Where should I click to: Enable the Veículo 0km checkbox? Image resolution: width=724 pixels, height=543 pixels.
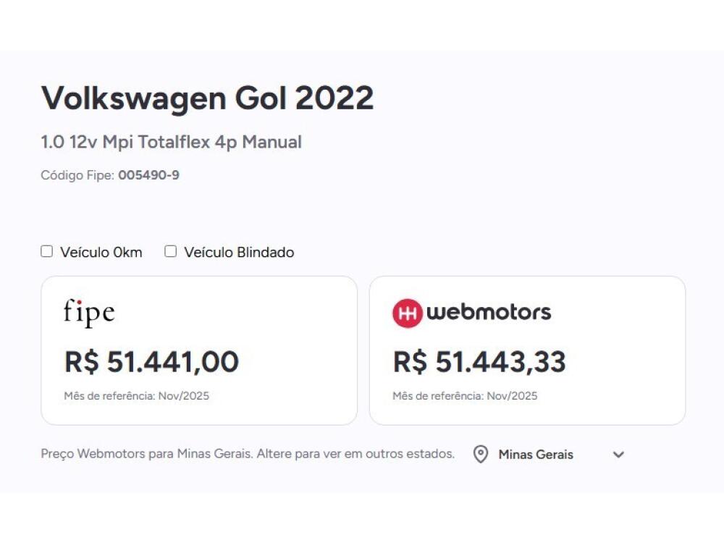47,252
